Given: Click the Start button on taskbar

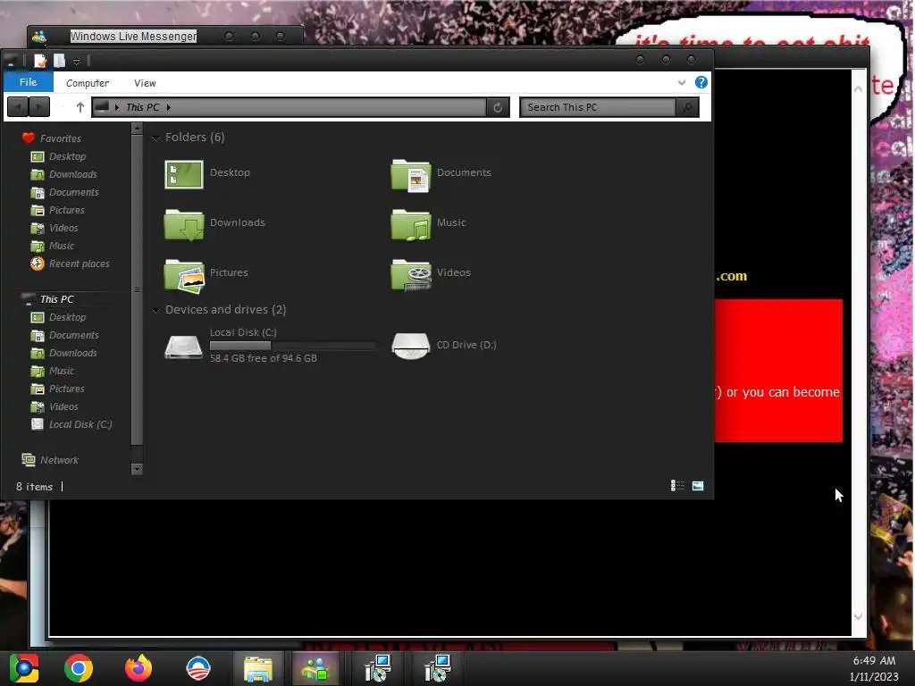Looking at the screenshot, I should [x=24, y=668].
